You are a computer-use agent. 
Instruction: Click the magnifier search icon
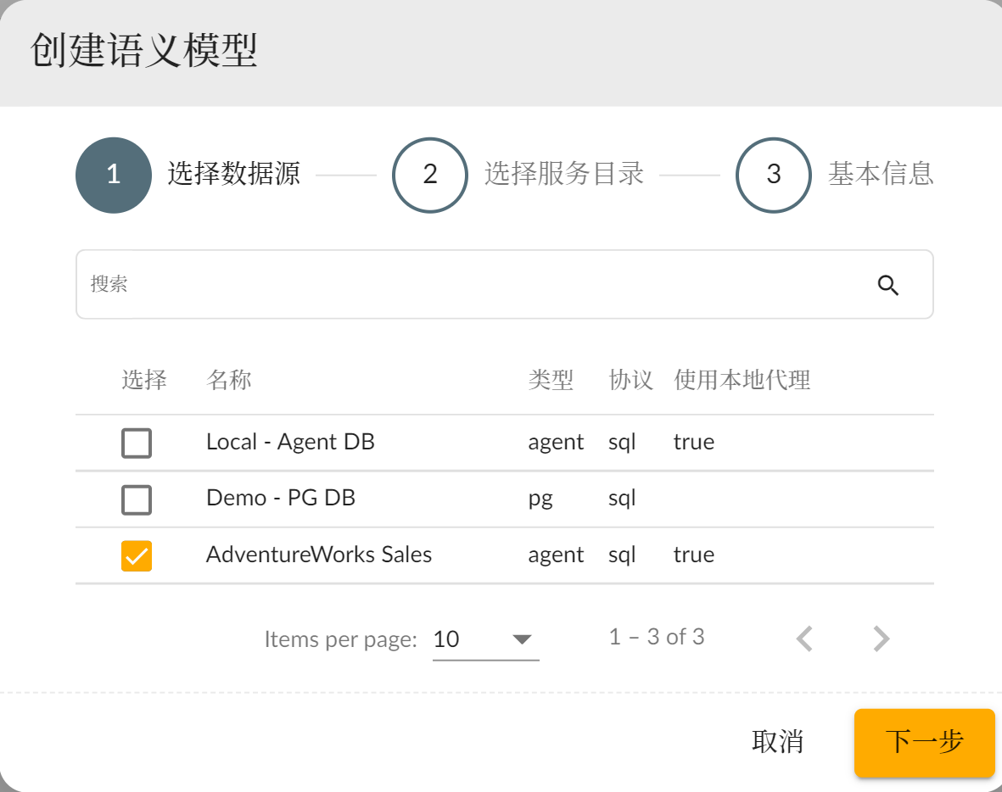[887, 285]
